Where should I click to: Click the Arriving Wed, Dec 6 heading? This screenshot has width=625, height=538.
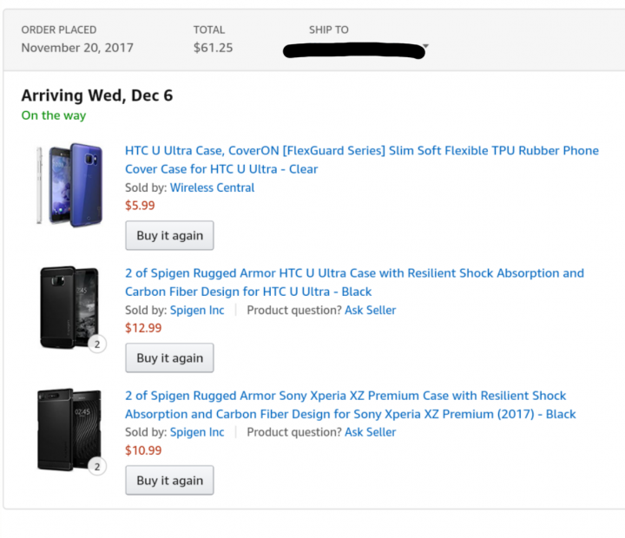pos(96,95)
